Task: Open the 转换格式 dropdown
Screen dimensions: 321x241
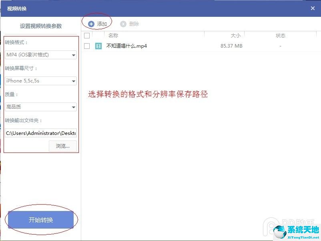Action: pyautogui.click(x=40, y=55)
